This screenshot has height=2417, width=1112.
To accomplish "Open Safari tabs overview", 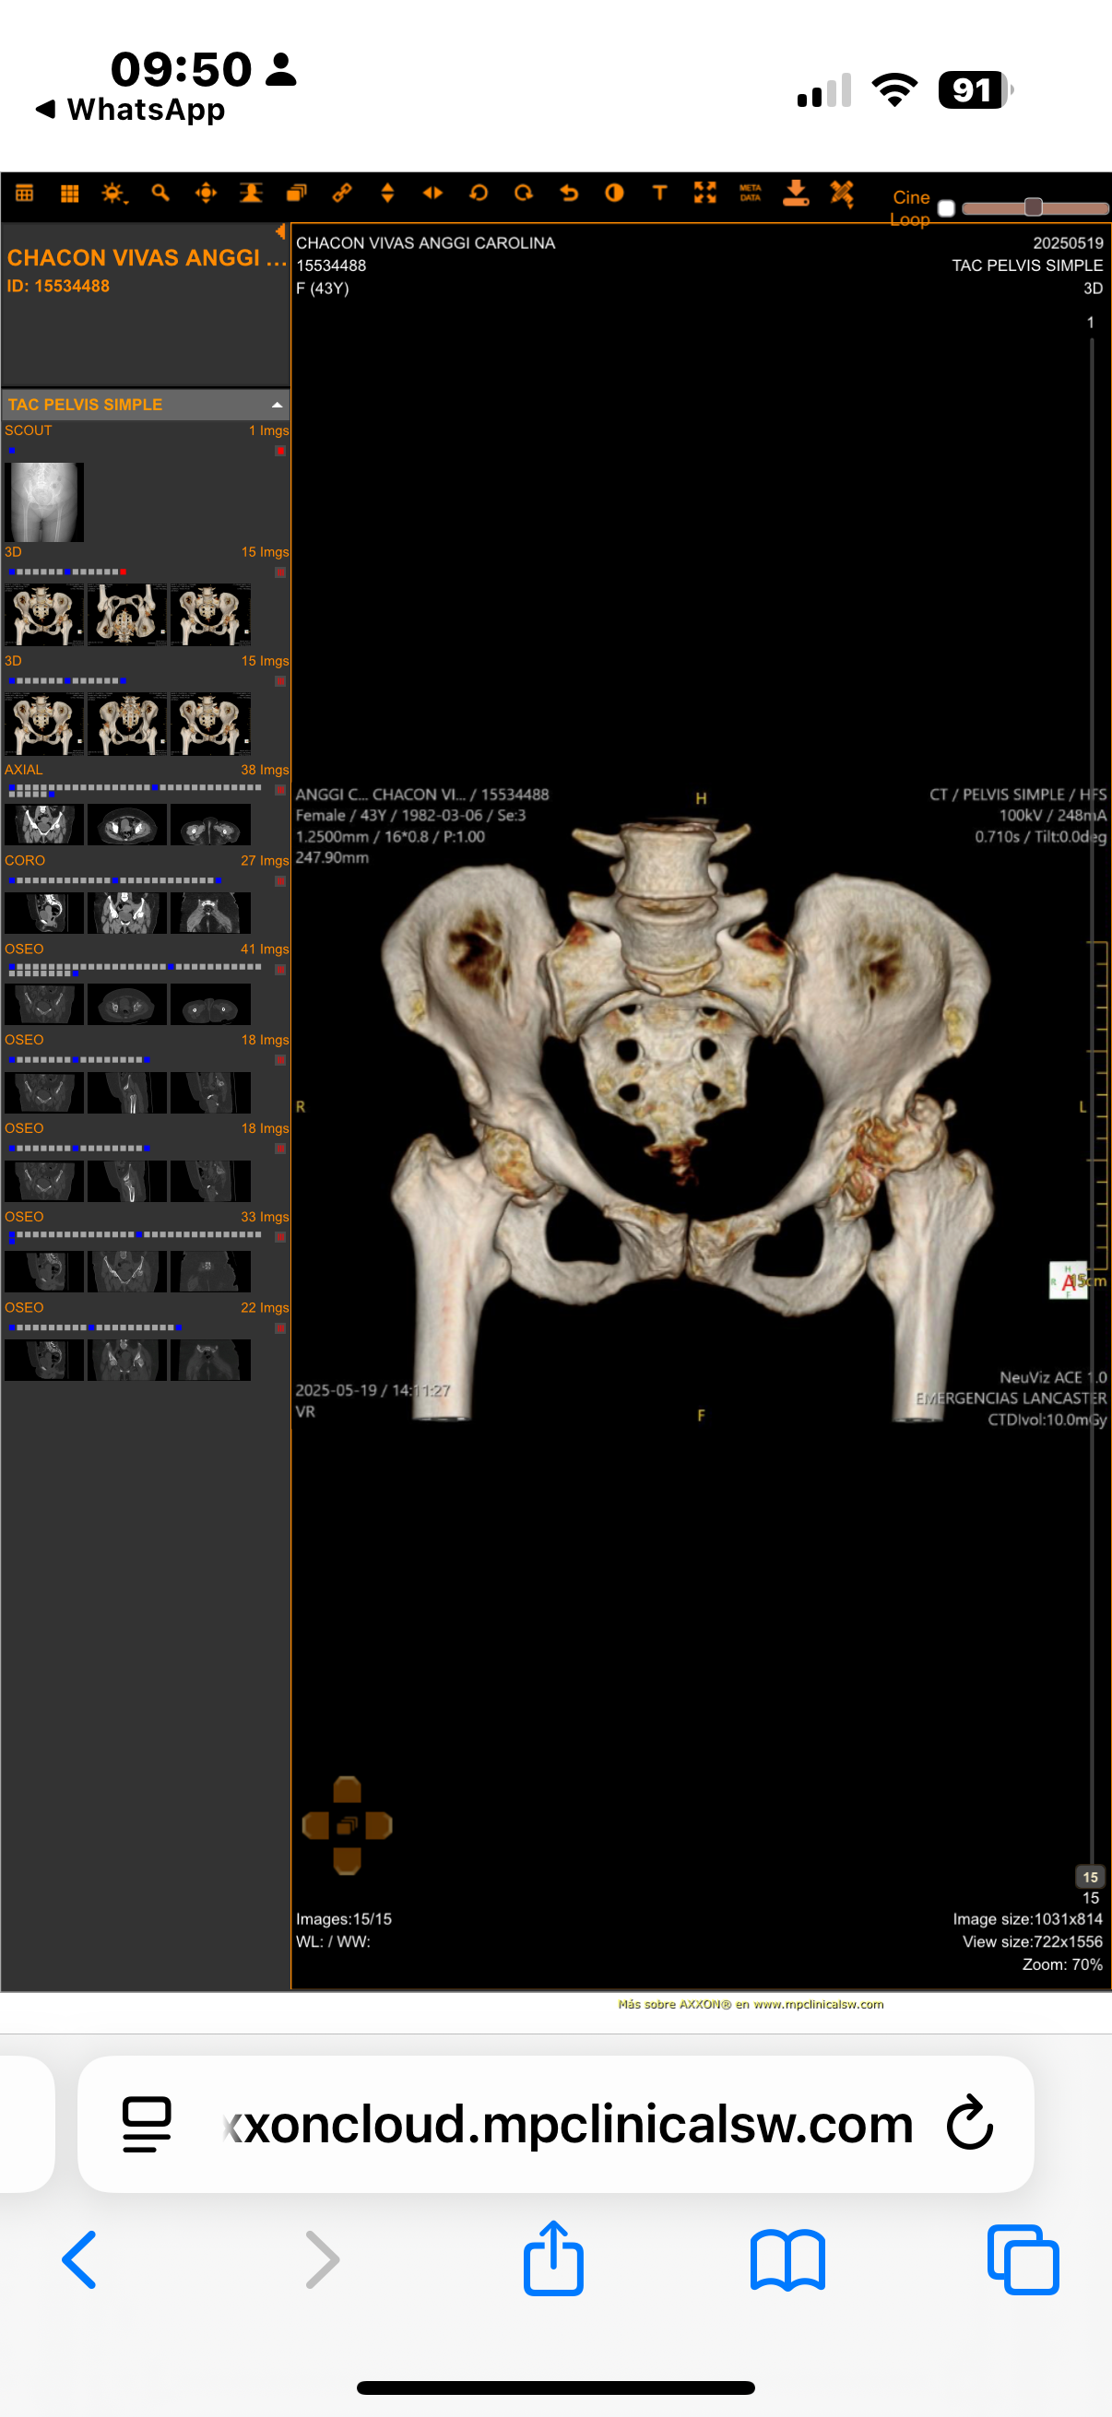I will pos(1022,2260).
